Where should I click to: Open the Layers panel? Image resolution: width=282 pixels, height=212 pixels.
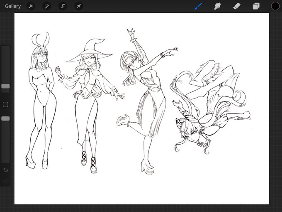click(x=256, y=6)
